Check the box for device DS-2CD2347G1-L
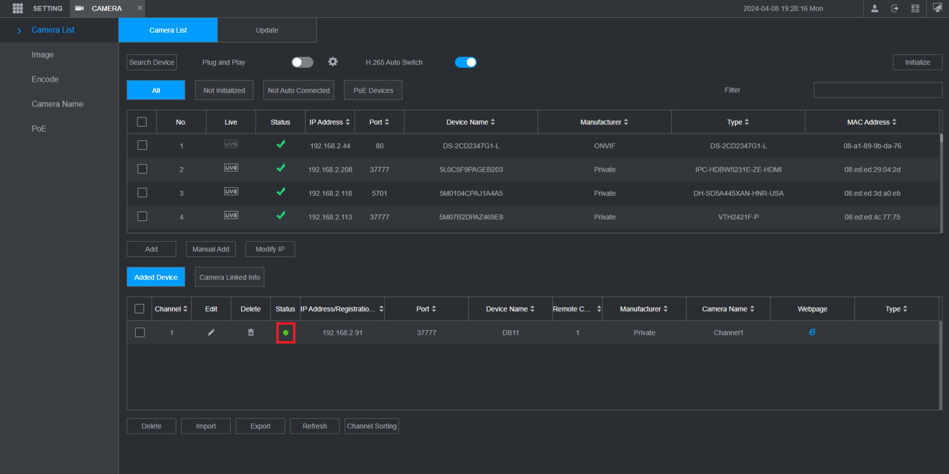 tap(142, 145)
